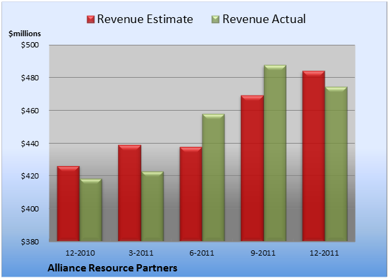
Task: Select the red estimate bar for 9-2011
Action: point(252,168)
